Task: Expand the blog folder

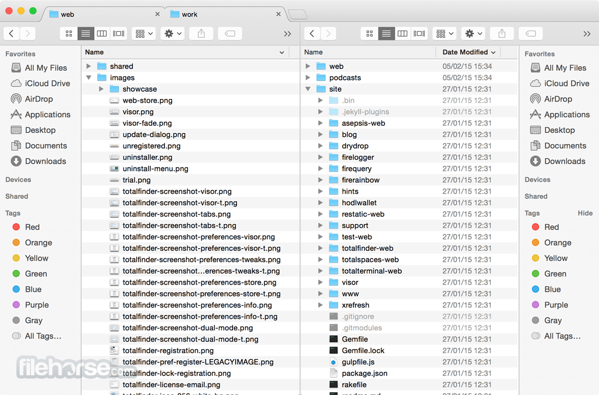Action: (x=321, y=134)
